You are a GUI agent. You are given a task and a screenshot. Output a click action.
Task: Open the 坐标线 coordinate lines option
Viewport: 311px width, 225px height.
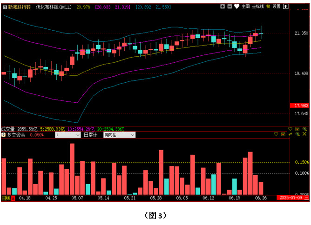click(258, 7)
